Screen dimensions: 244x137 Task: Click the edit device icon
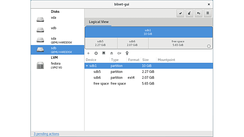point(104,53)
